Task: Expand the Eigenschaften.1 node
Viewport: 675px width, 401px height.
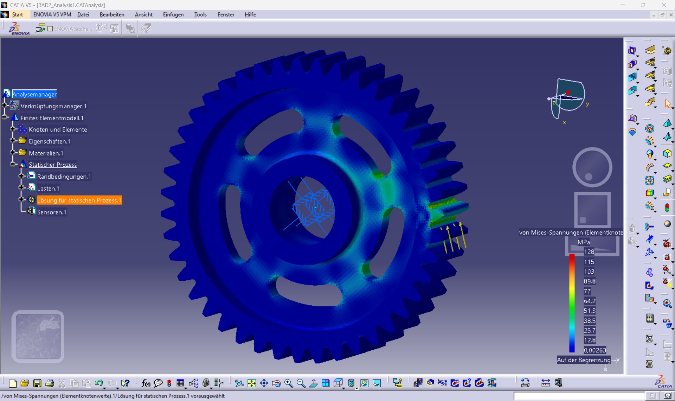Action: [x=13, y=141]
